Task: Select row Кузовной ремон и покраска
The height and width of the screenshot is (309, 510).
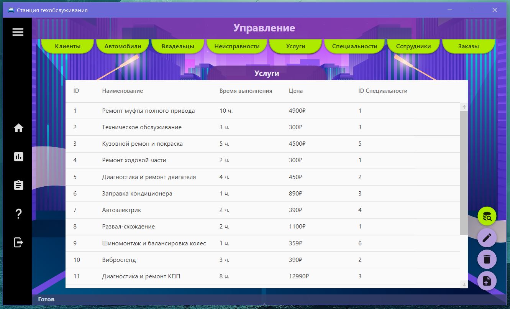Action: [262, 144]
